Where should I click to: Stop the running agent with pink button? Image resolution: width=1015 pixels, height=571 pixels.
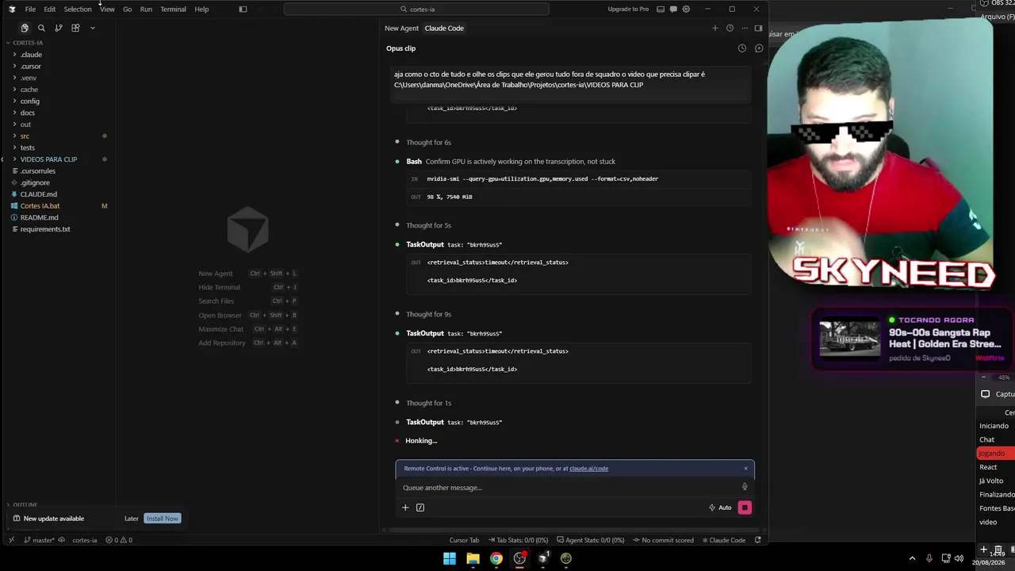(x=745, y=508)
